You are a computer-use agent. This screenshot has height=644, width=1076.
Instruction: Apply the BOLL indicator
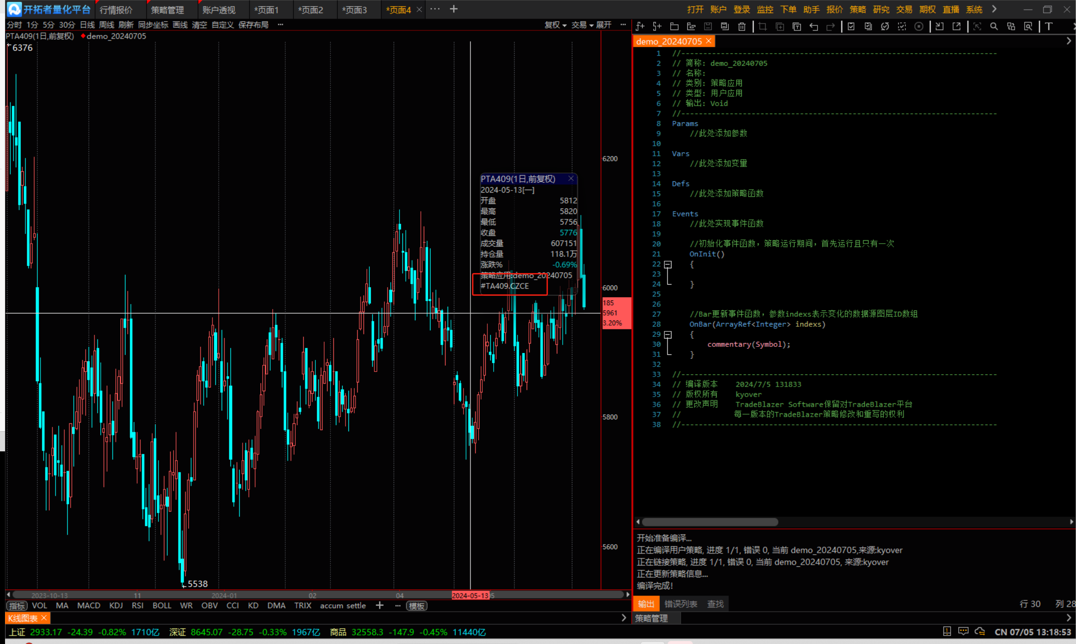[x=161, y=606]
